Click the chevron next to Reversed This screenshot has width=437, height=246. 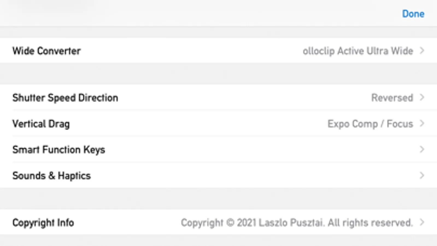pos(422,98)
